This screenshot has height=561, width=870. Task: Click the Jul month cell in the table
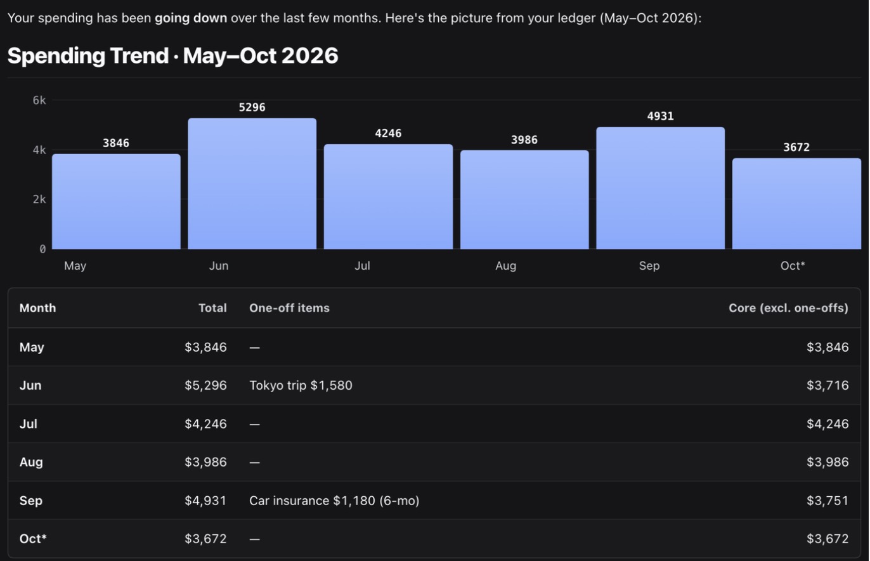point(29,424)
